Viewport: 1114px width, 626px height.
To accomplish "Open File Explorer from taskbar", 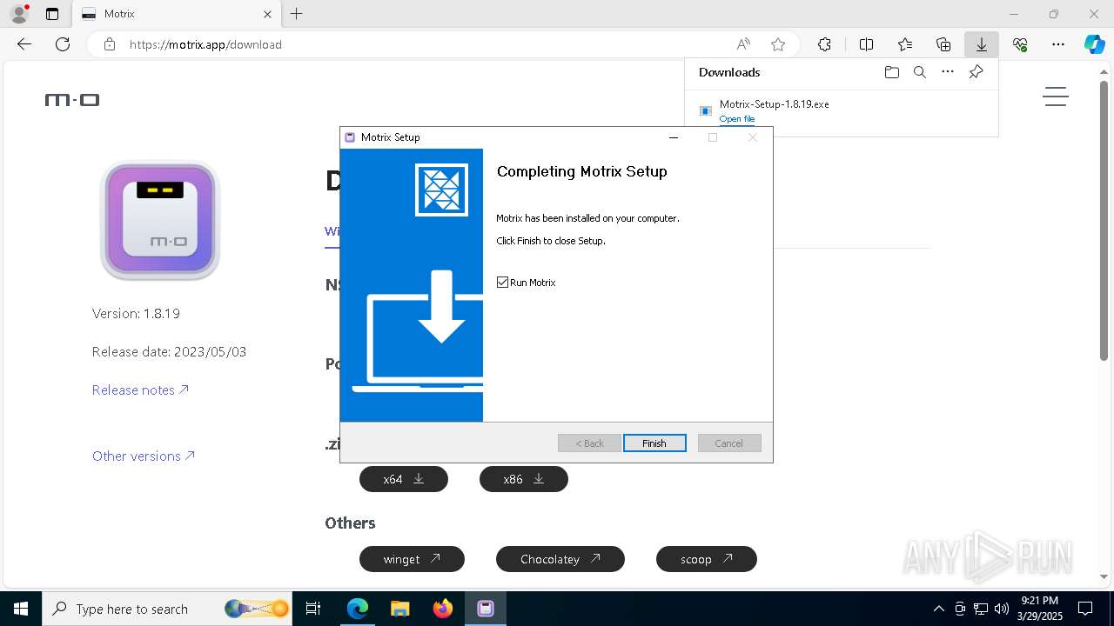I will [400, 609].
